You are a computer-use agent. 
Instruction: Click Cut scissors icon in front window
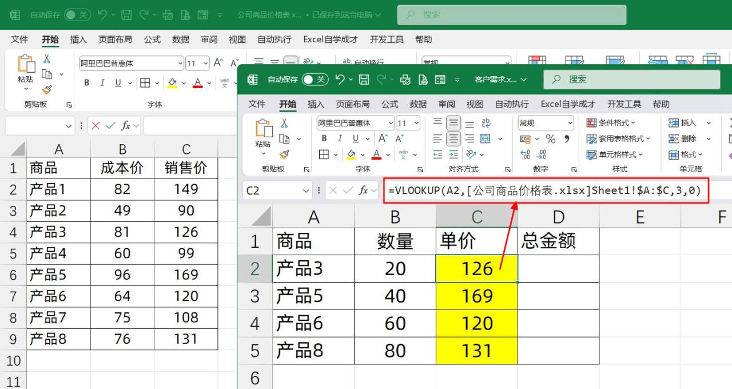tap(284, 123)
